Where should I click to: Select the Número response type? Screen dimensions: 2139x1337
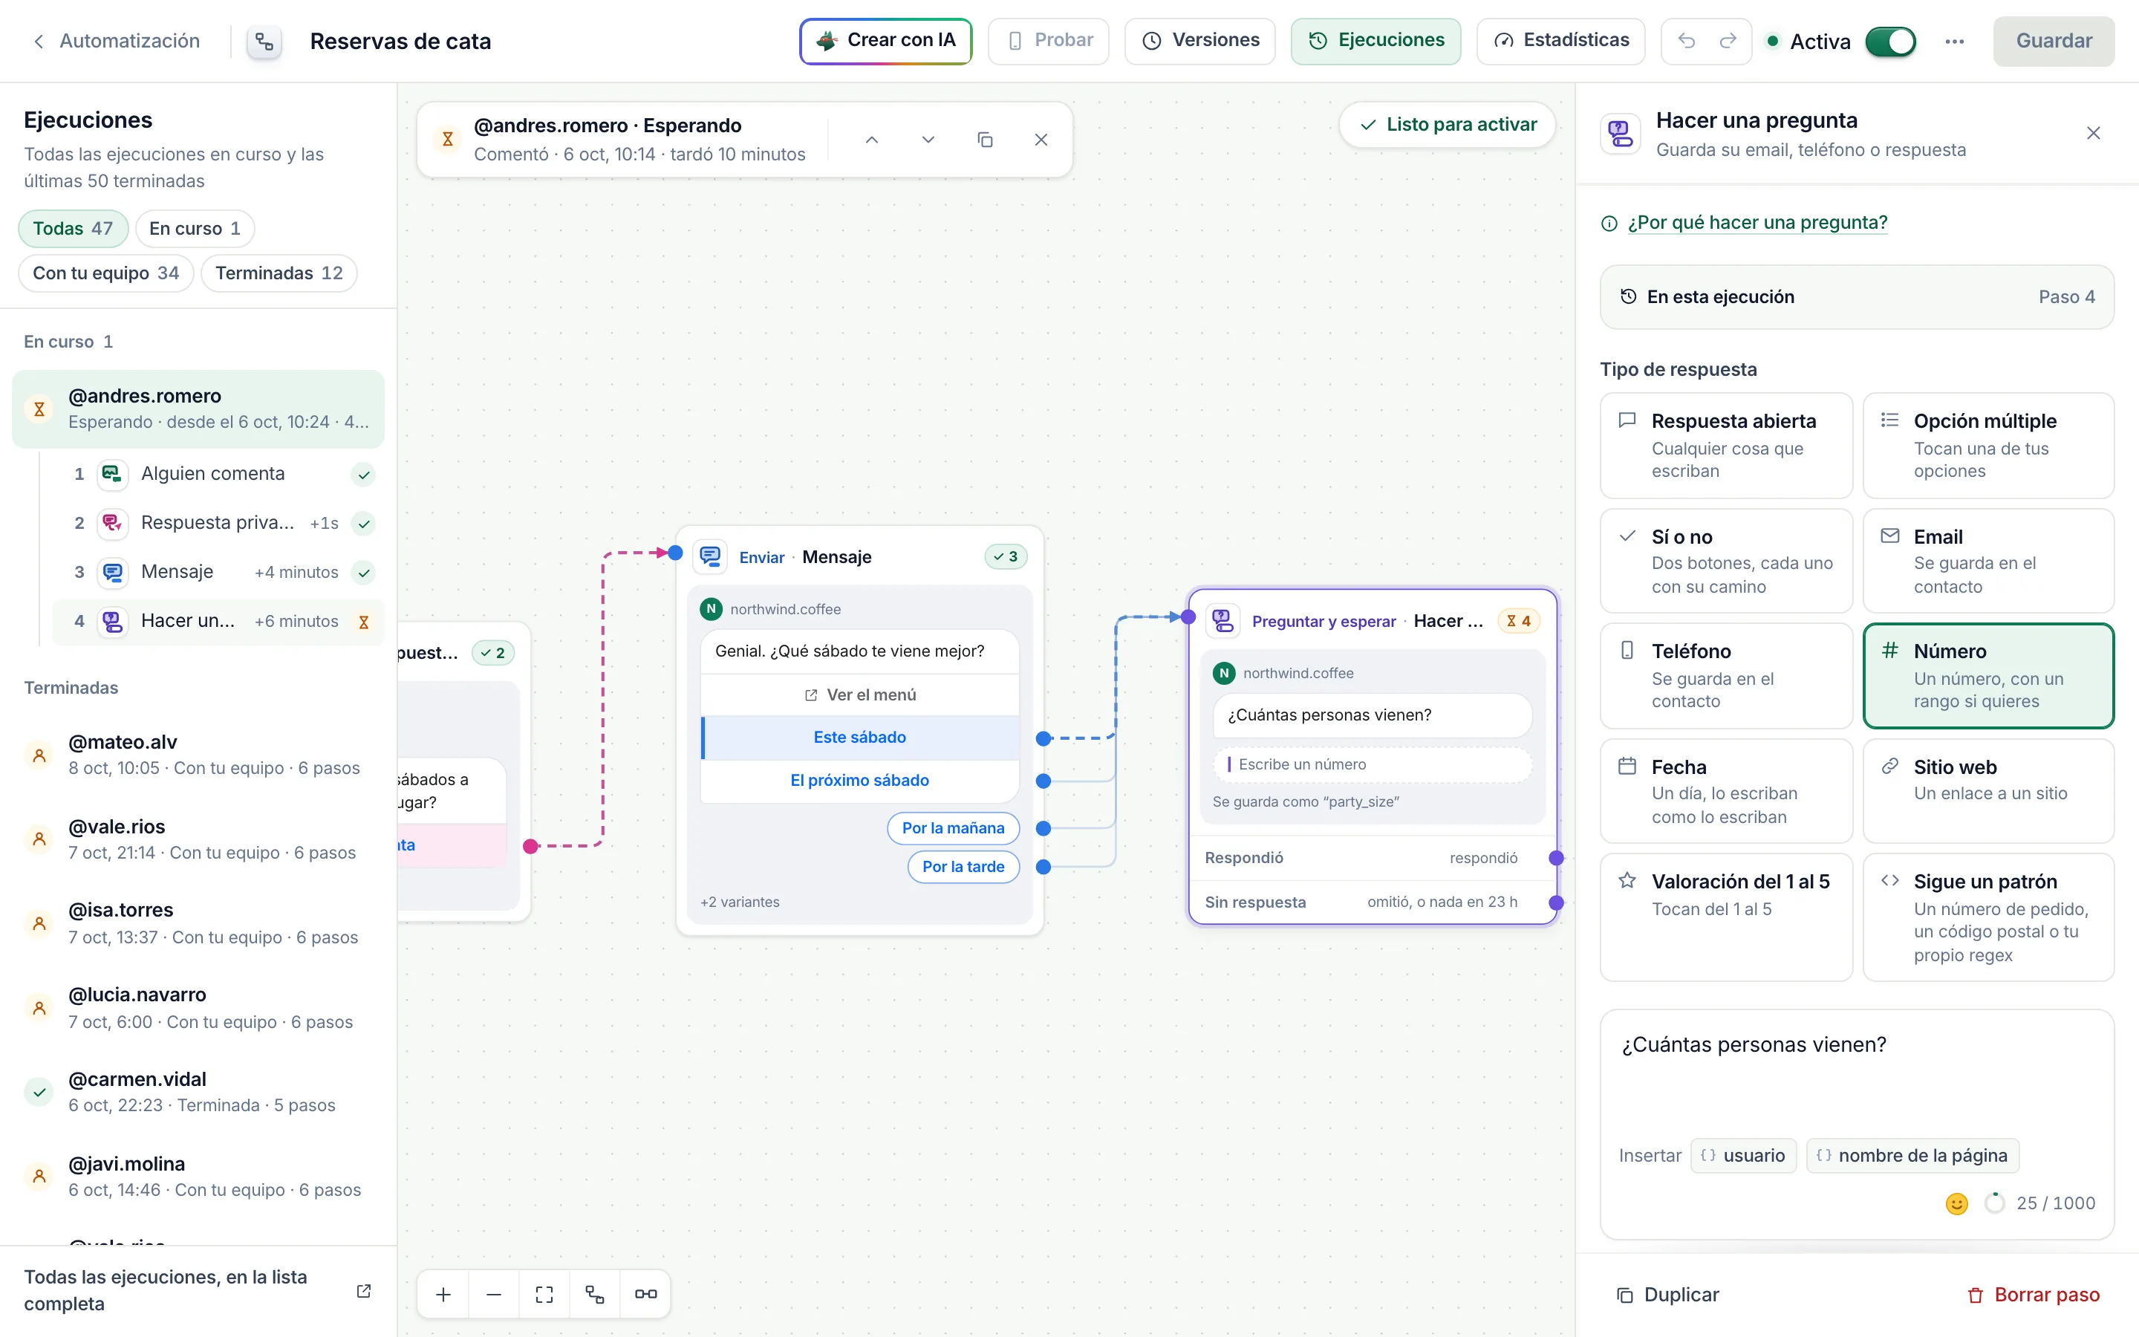coord(1987,676)
